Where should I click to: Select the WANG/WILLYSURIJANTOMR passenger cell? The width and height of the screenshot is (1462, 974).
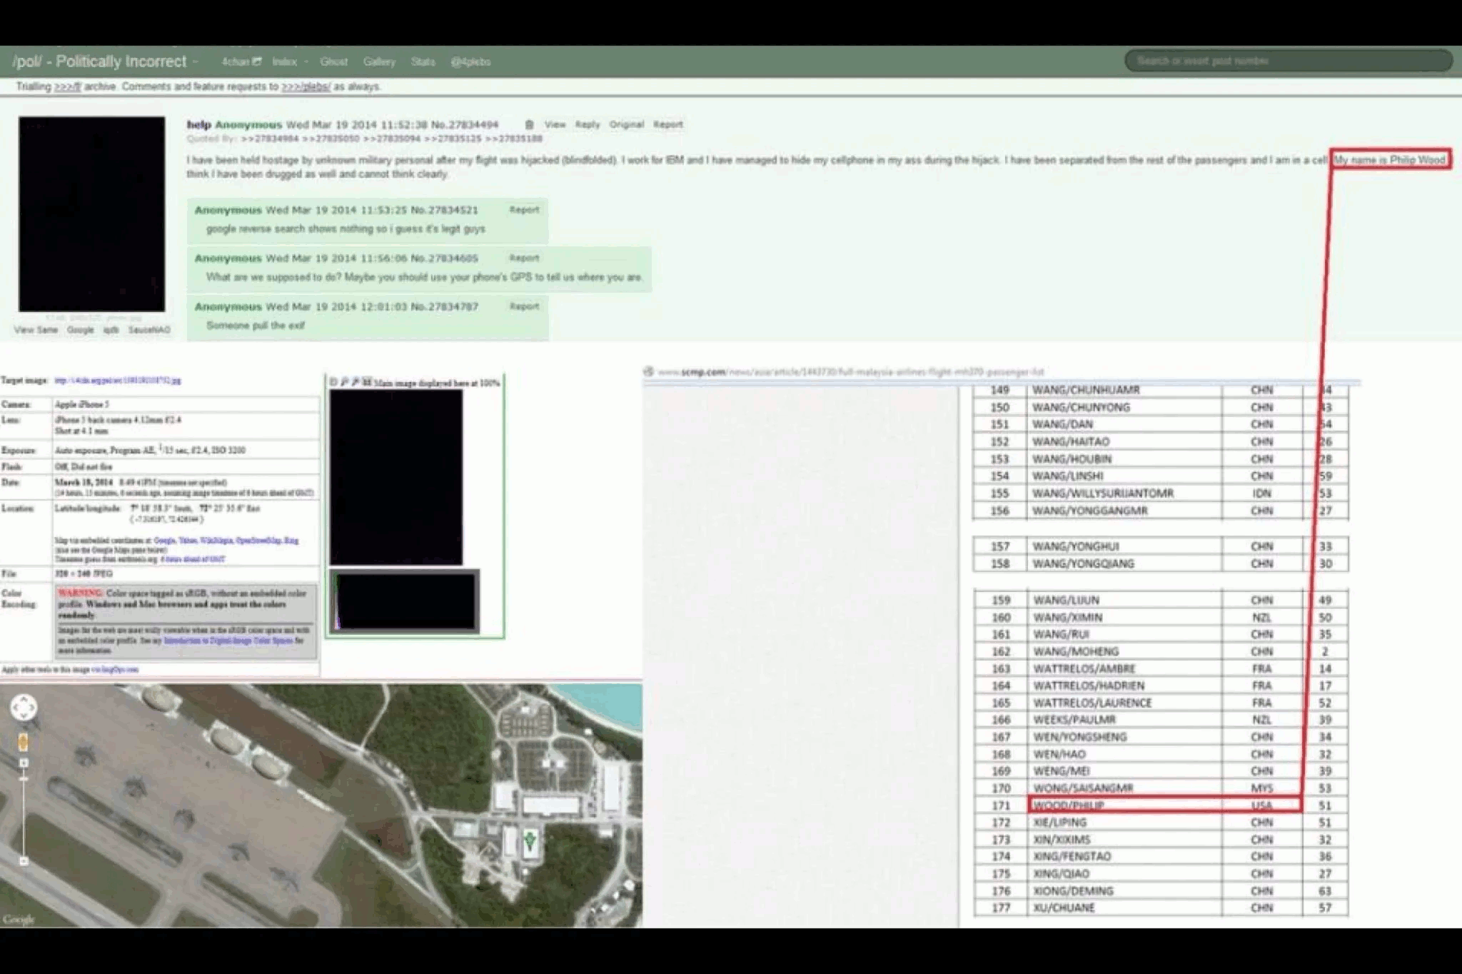(x=1124, y=493)
